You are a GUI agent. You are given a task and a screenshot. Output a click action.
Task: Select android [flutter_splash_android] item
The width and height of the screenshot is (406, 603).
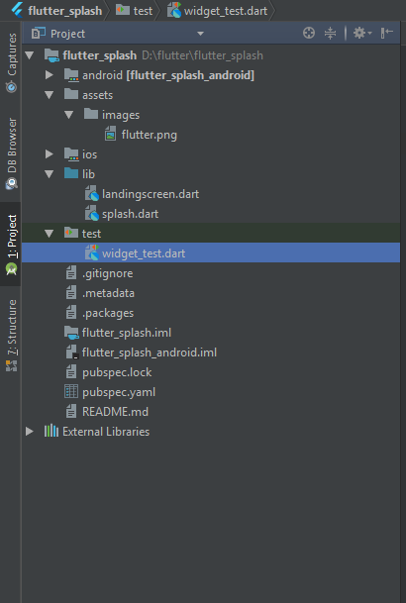[x=168, y=75]
